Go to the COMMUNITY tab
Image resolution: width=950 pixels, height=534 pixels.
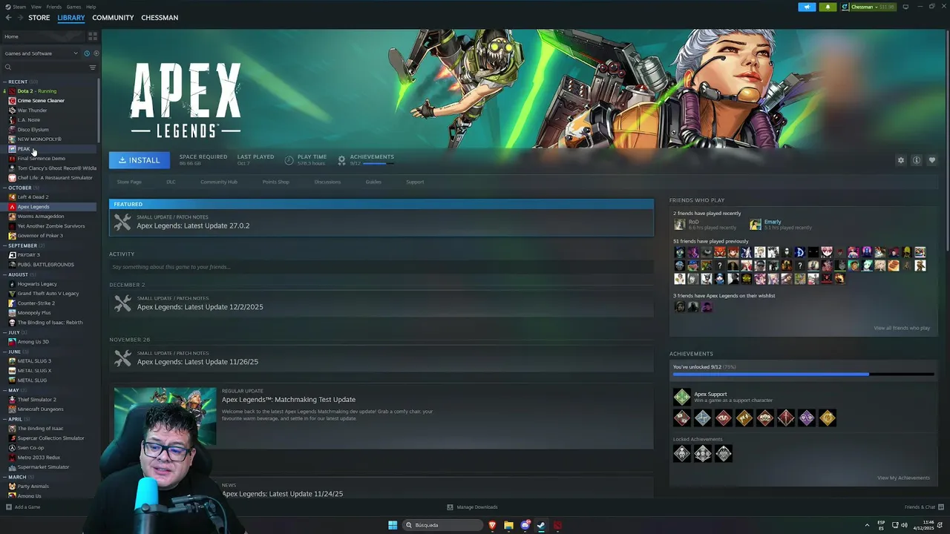113,17
